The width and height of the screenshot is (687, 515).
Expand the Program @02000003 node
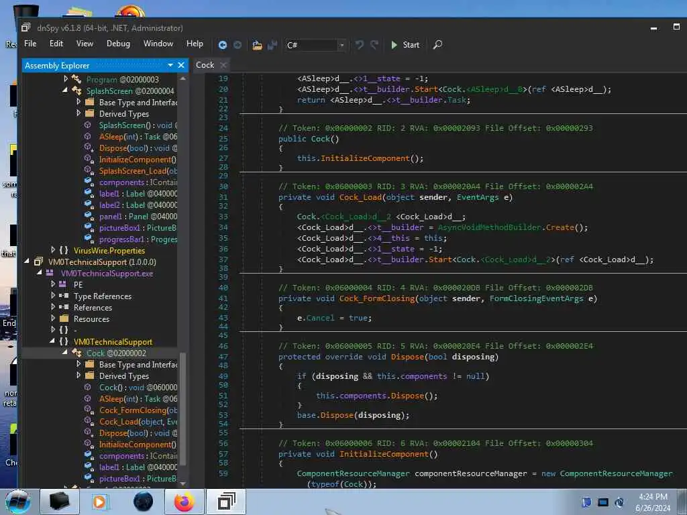66,79
